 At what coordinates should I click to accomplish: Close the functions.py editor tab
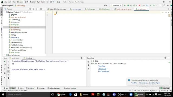click(148, 9)
